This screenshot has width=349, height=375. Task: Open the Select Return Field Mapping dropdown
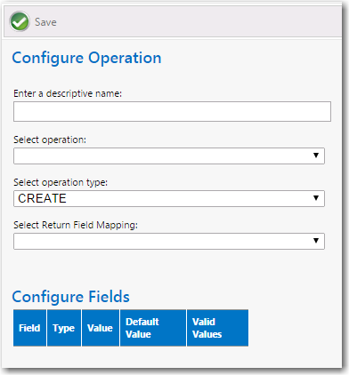[169, 241]
